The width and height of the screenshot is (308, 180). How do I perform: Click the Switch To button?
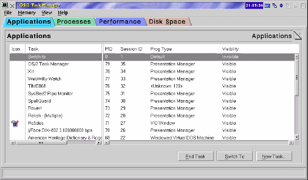pyautogui.click(x=234, y=156)
